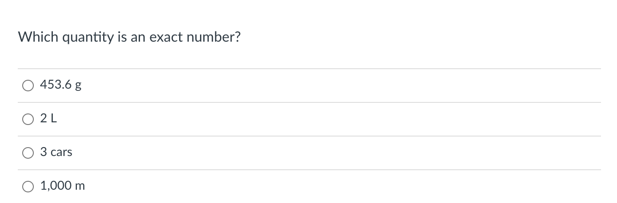Click the word 'Which' in the question
Image resolution: width=617 pixels, height=203 pixels.
38,37
